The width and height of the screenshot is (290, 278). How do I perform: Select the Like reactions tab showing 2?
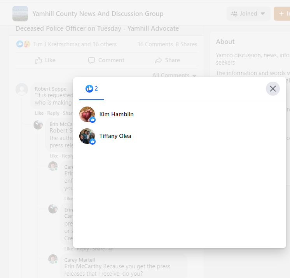(x=92, y=89)
